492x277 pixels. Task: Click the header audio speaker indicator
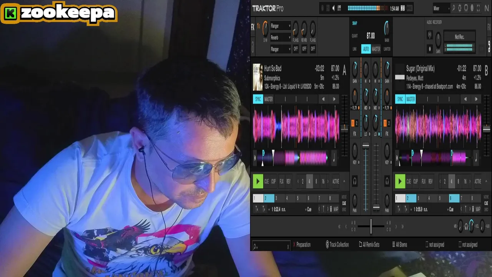click(x=333, y=8)
